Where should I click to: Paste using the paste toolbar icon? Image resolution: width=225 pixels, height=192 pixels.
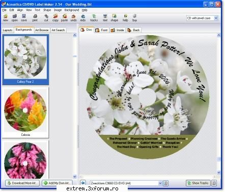(64, 18)
